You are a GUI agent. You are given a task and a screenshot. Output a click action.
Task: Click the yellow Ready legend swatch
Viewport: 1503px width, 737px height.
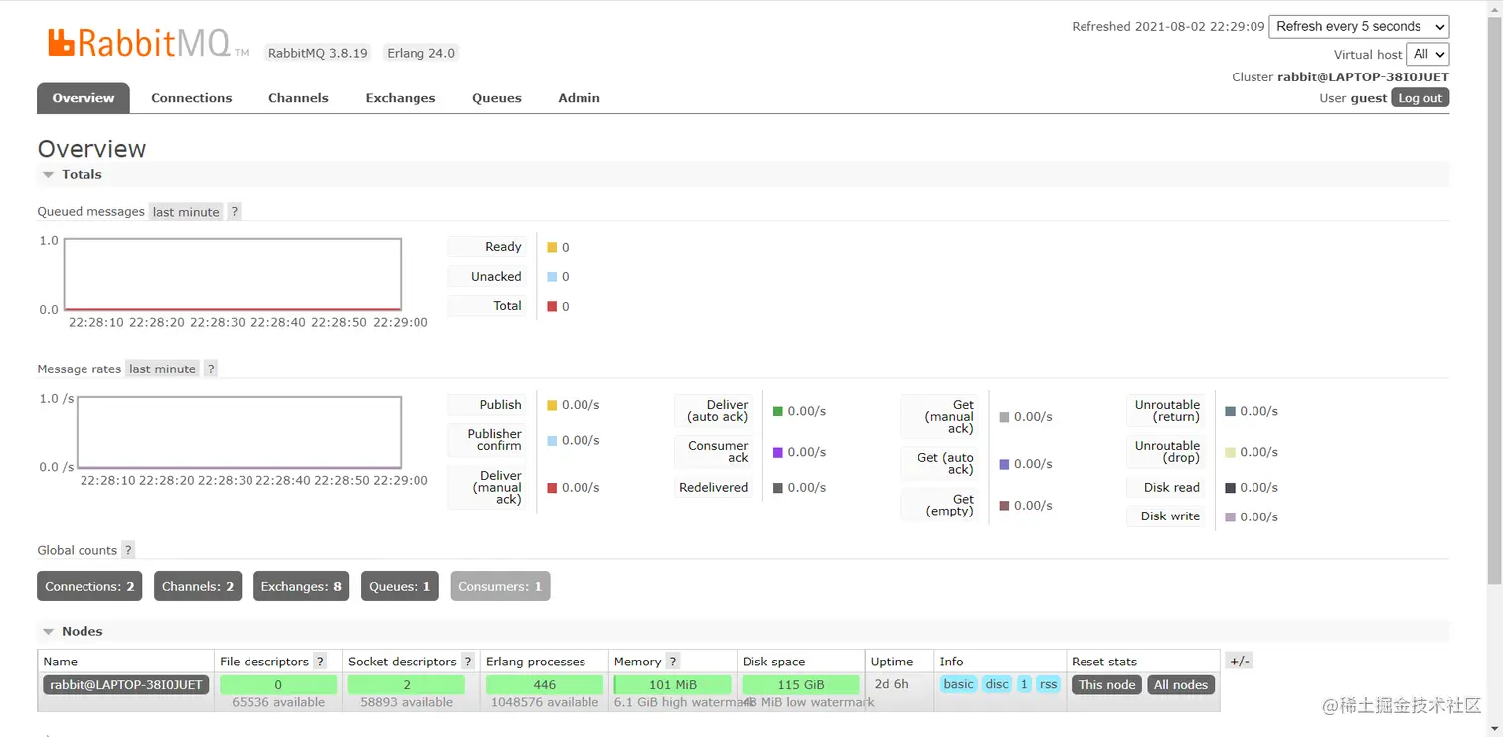pyautogui.click(x=552, y=248)
